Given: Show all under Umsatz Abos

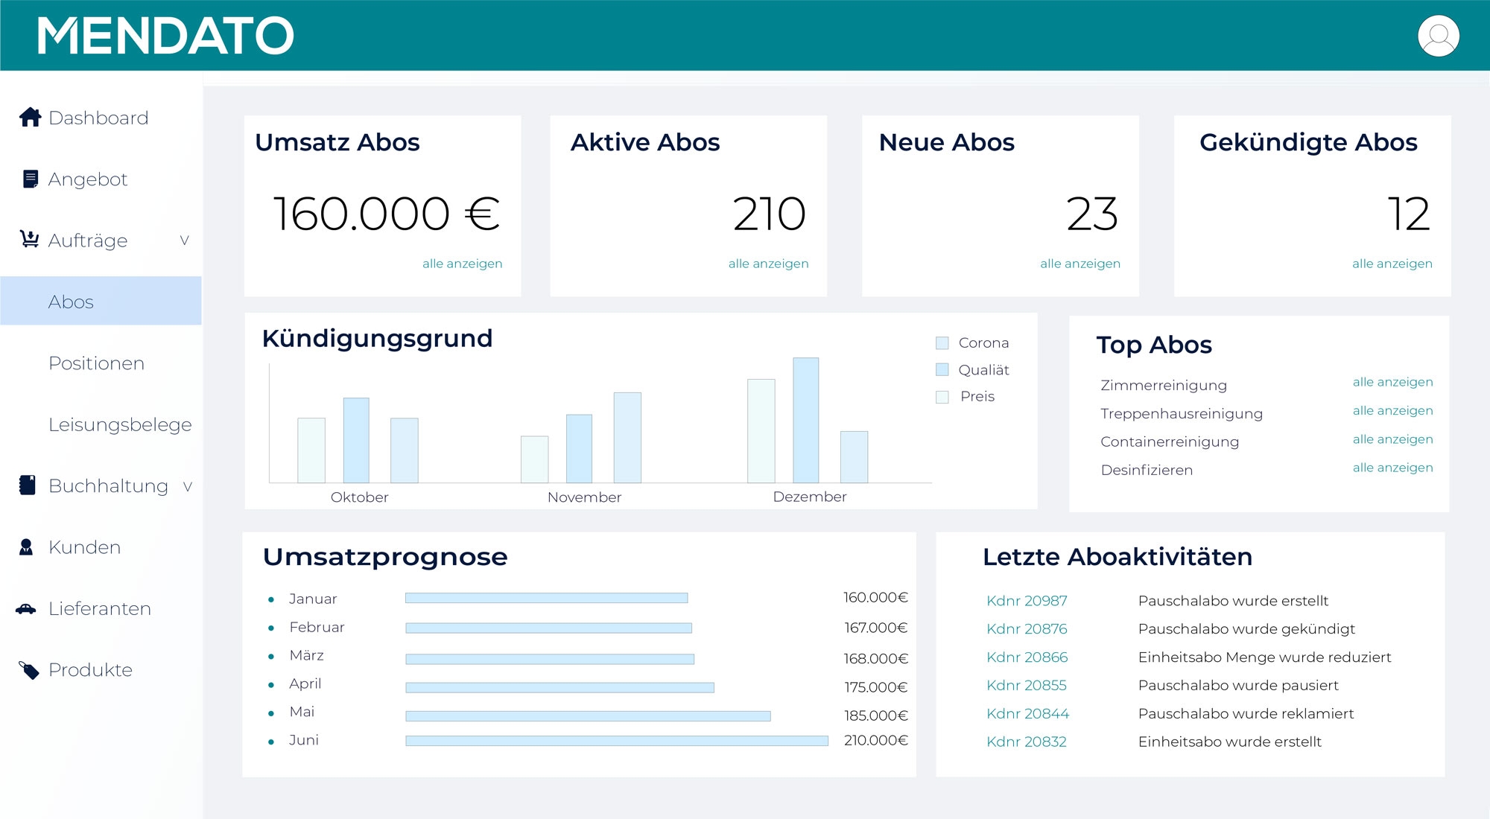Looking at the screenshot, I should 462,264.
